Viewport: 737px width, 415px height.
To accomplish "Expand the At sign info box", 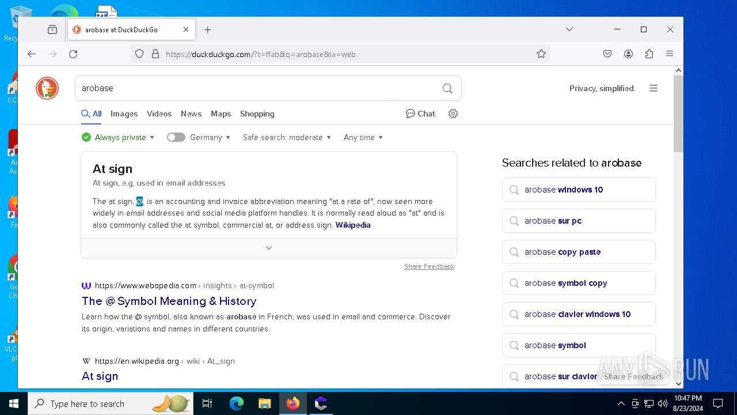I will [x=269, y=248].
